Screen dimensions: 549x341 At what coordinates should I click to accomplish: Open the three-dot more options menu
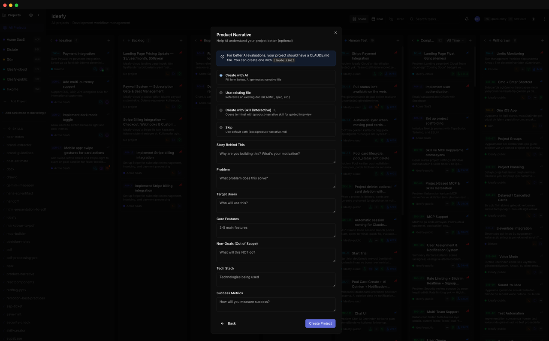pos(544,19)
